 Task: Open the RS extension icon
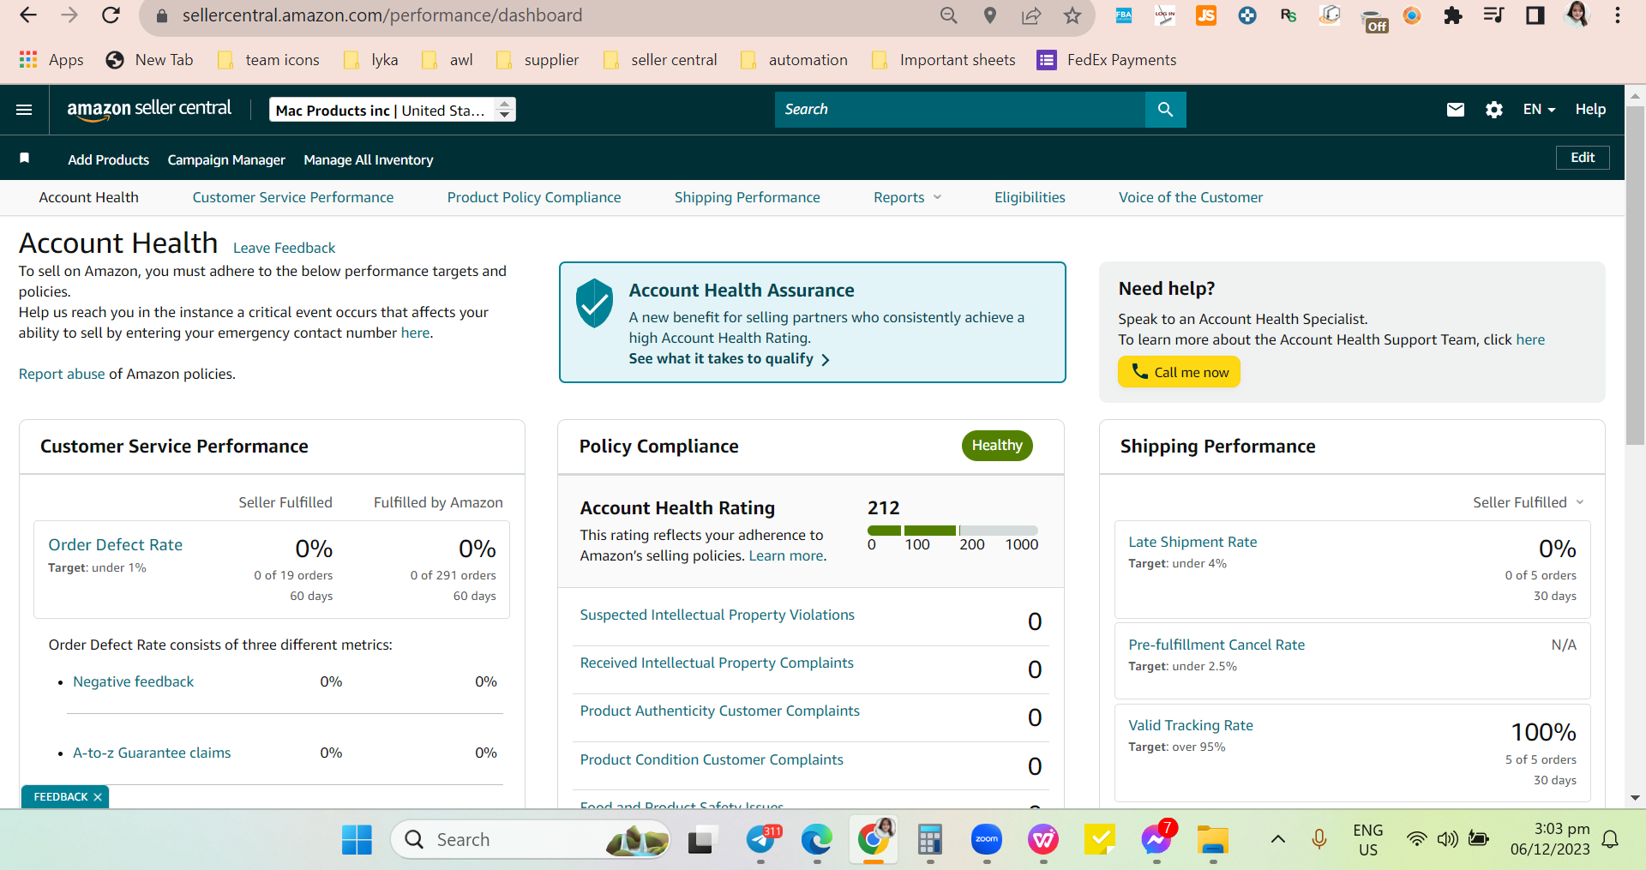pyautogui.click(x=1289, y=15)
